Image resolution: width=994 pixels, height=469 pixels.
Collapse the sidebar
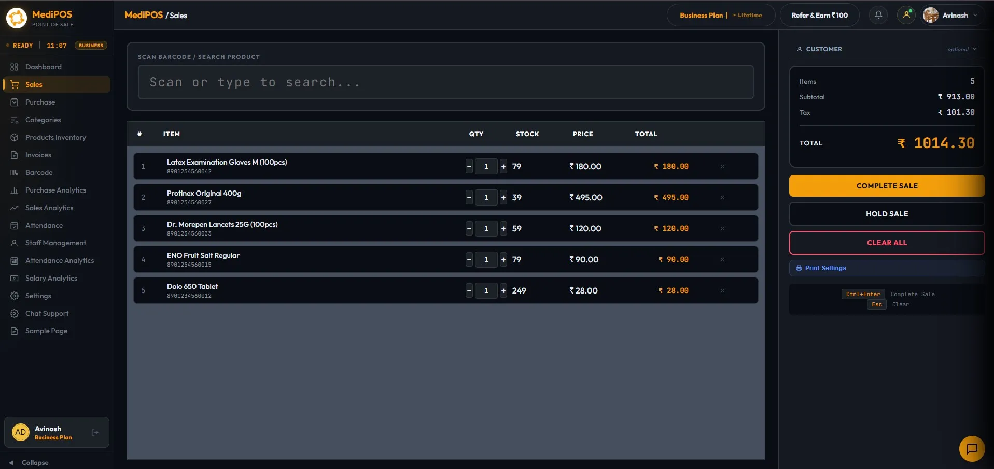pyautogui.click(x=29, y=462)
